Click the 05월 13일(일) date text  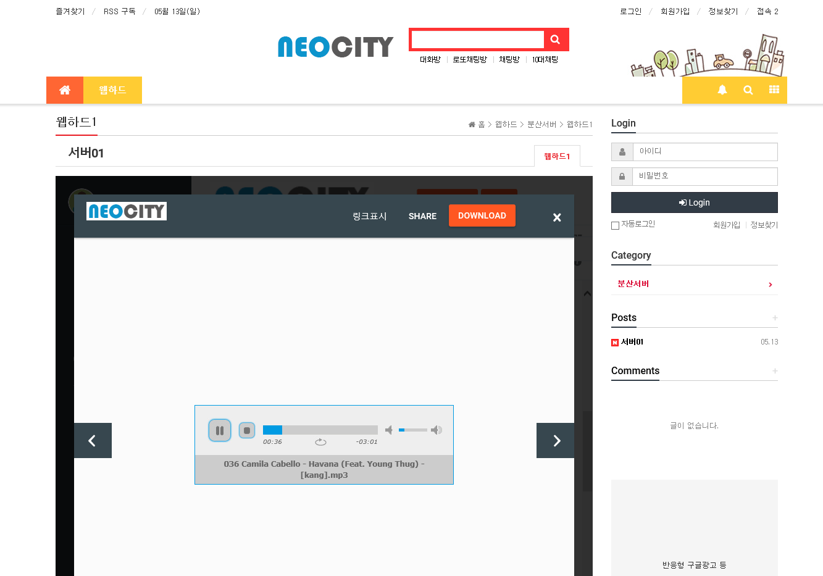[x=177, y=12]
